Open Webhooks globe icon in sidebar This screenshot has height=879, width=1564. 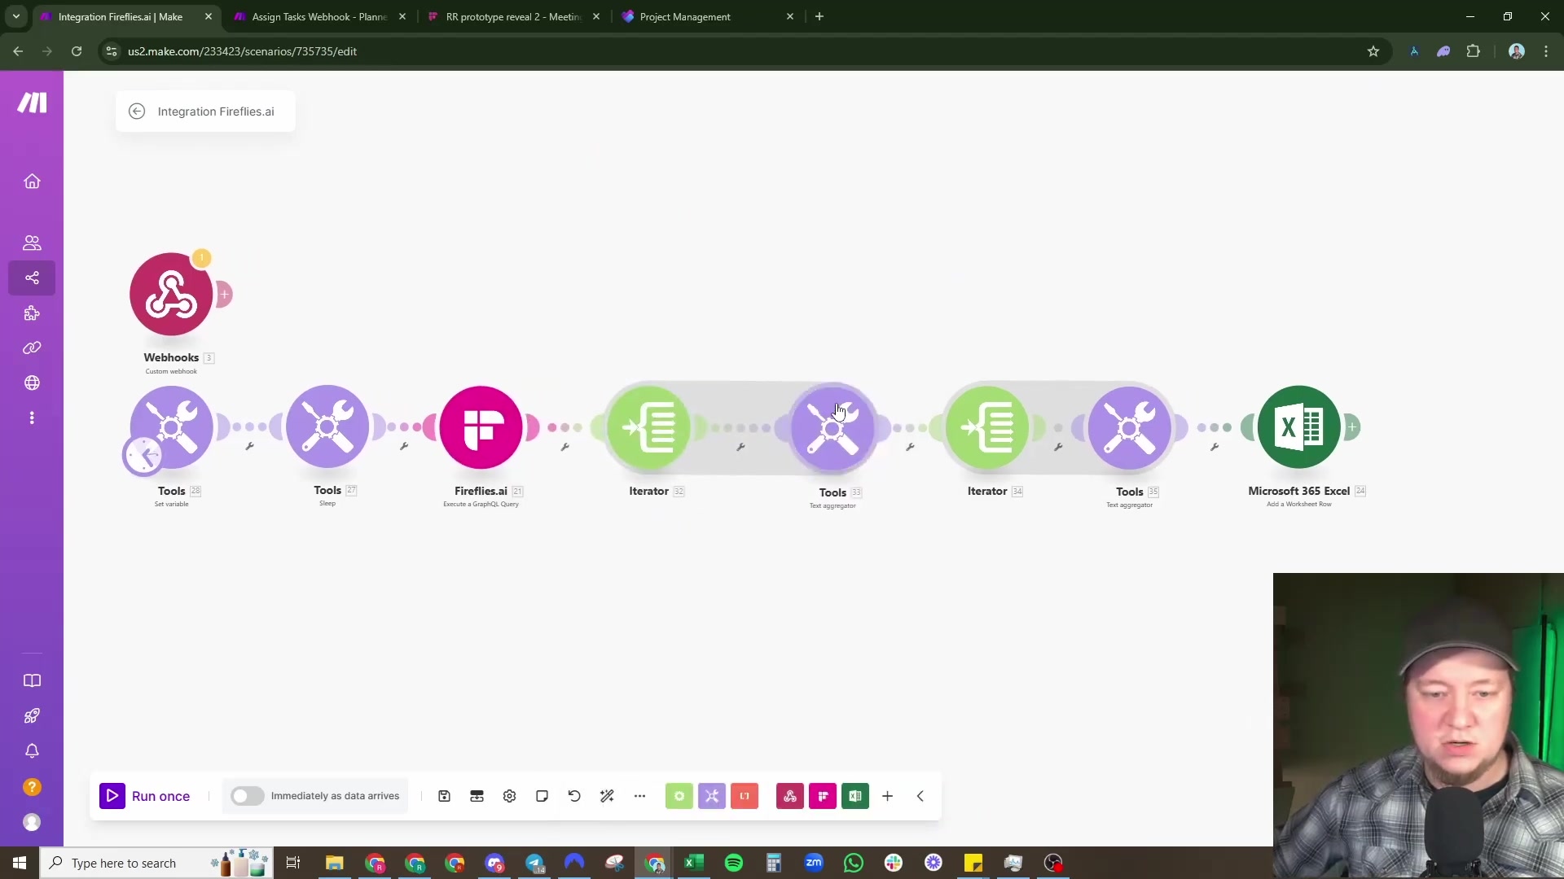point(32,383)
